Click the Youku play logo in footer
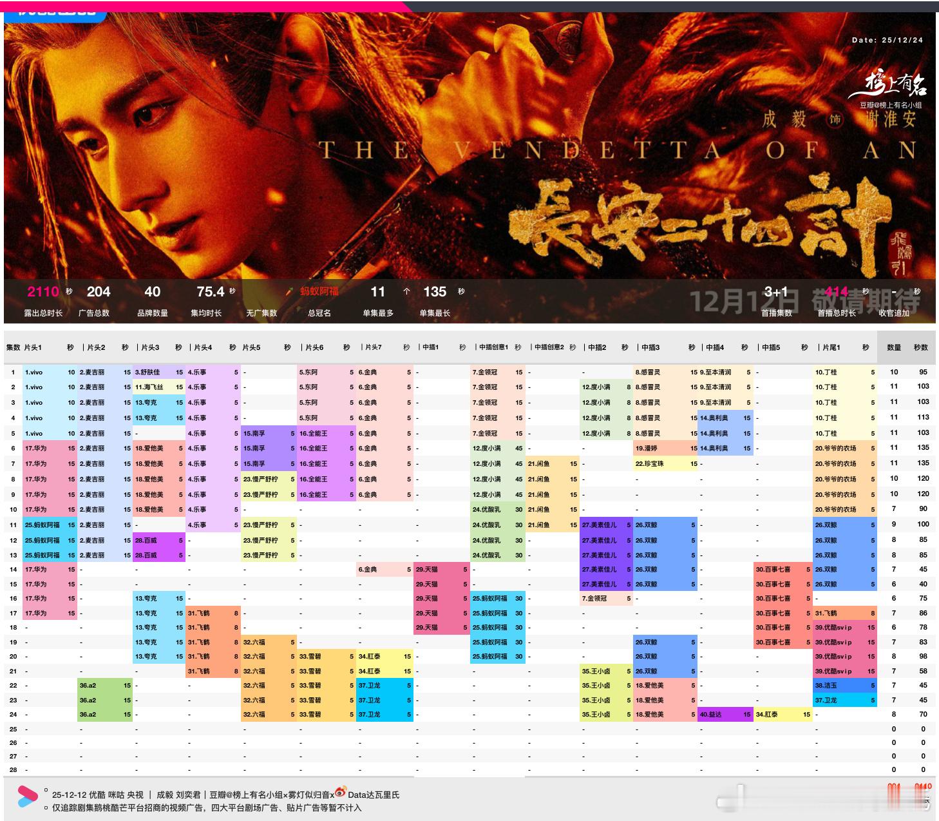Viewport: 939px width, 821px height. tap(27, 796)
